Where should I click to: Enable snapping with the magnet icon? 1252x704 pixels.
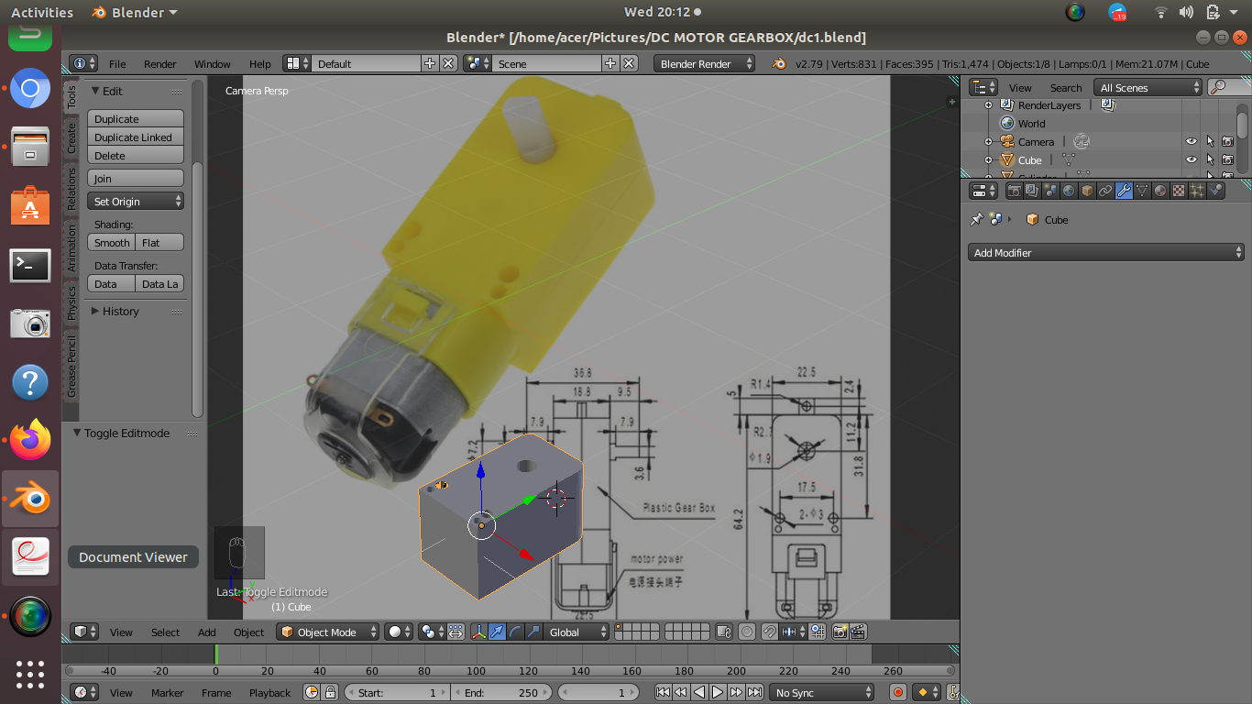[770, 632]
